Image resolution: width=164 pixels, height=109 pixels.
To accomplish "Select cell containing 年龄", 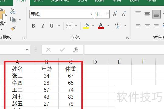I will pyautogui.click(x=46, y=69).
